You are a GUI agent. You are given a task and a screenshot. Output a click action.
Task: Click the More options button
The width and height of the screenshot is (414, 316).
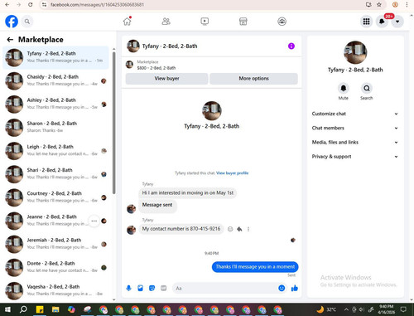click(x=253, y=79)
